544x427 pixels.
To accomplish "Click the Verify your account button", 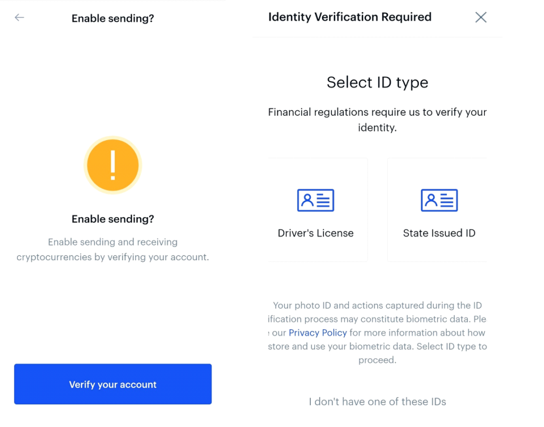I will [113, 384].
